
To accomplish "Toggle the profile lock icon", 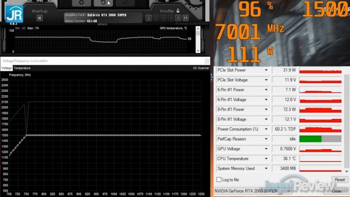I will pyautogui.click(x=178, y=11).
